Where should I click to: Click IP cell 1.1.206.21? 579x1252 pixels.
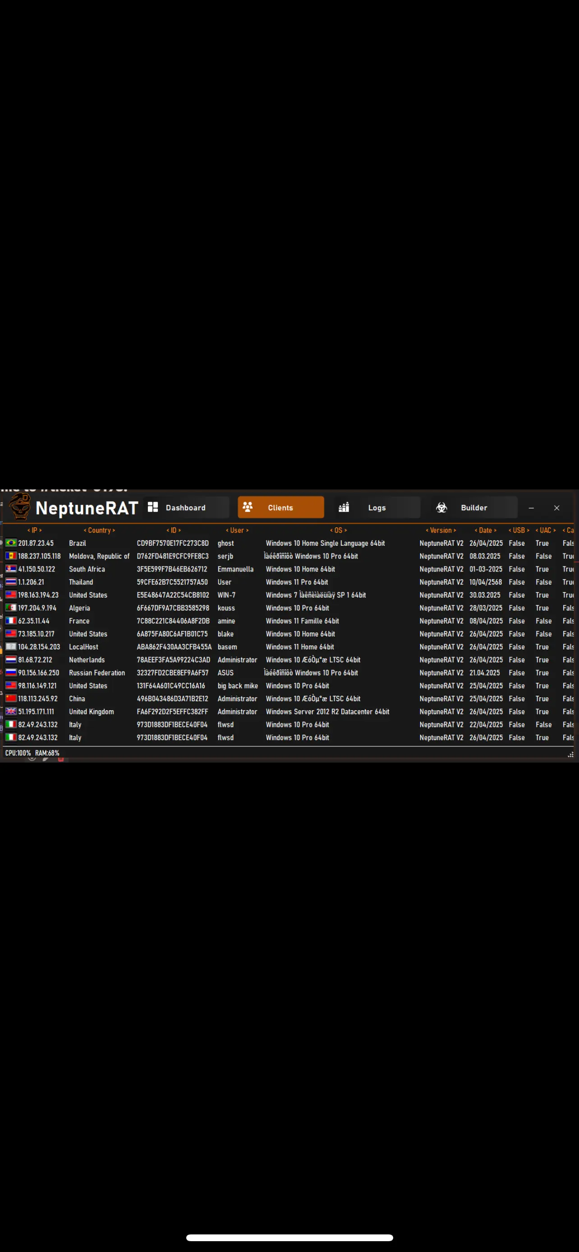(31, 582)
